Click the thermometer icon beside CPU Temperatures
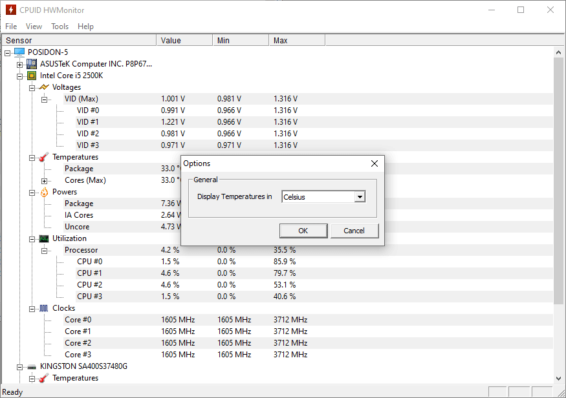 [44, 157]
